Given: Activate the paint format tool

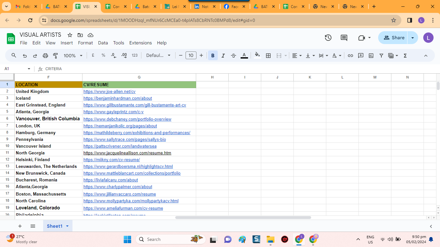Looking at the screenshot, I should point(55,56).
